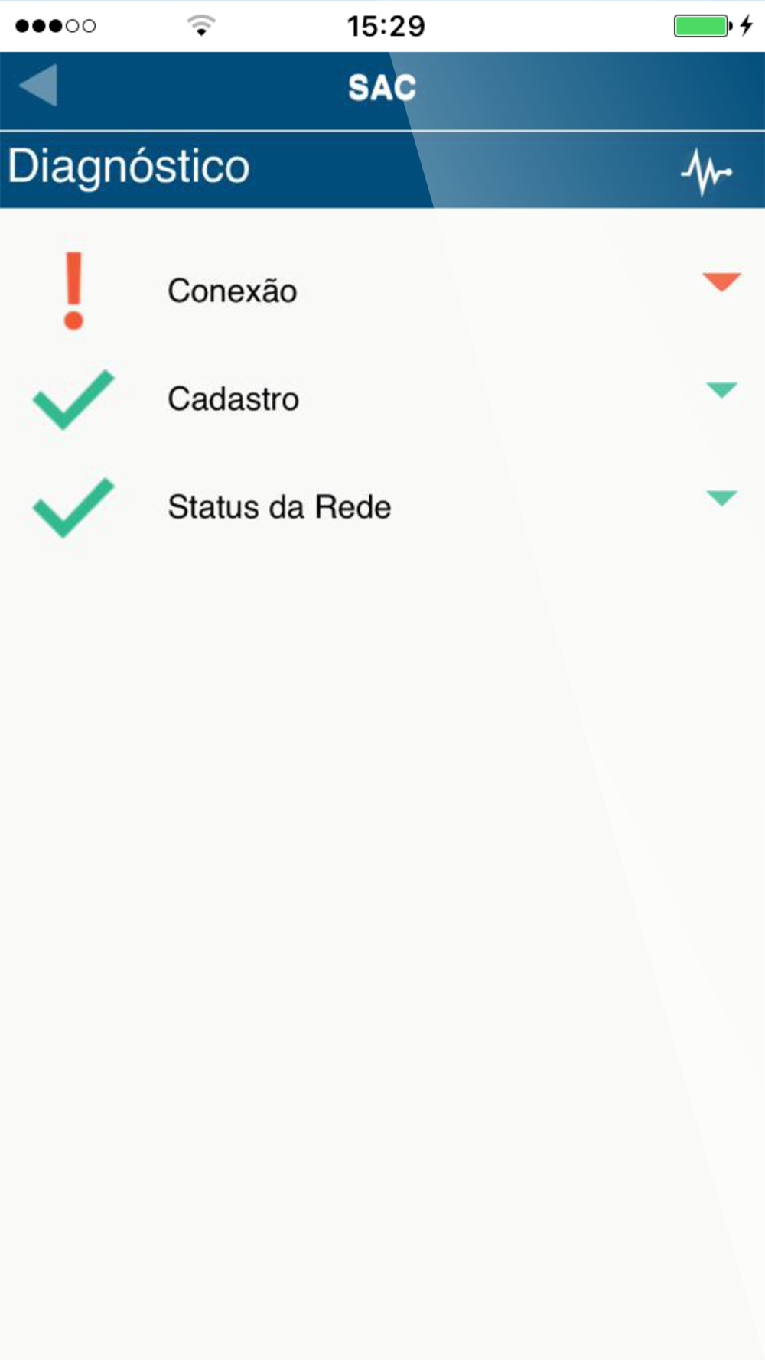Tap the Wi-Fi status icon
Screen dimensions: 765x1360
201,25
